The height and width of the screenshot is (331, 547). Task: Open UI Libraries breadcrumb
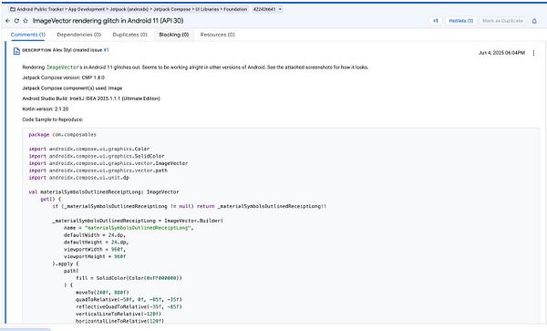[207, 9]
